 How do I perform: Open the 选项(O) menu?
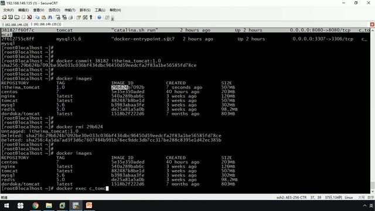coord(54,10)
